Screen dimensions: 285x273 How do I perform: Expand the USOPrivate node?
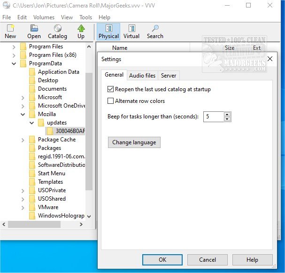(23, 191)
